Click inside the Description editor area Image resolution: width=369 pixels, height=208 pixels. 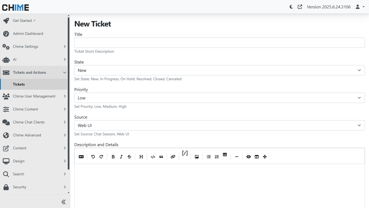[219, 186]
